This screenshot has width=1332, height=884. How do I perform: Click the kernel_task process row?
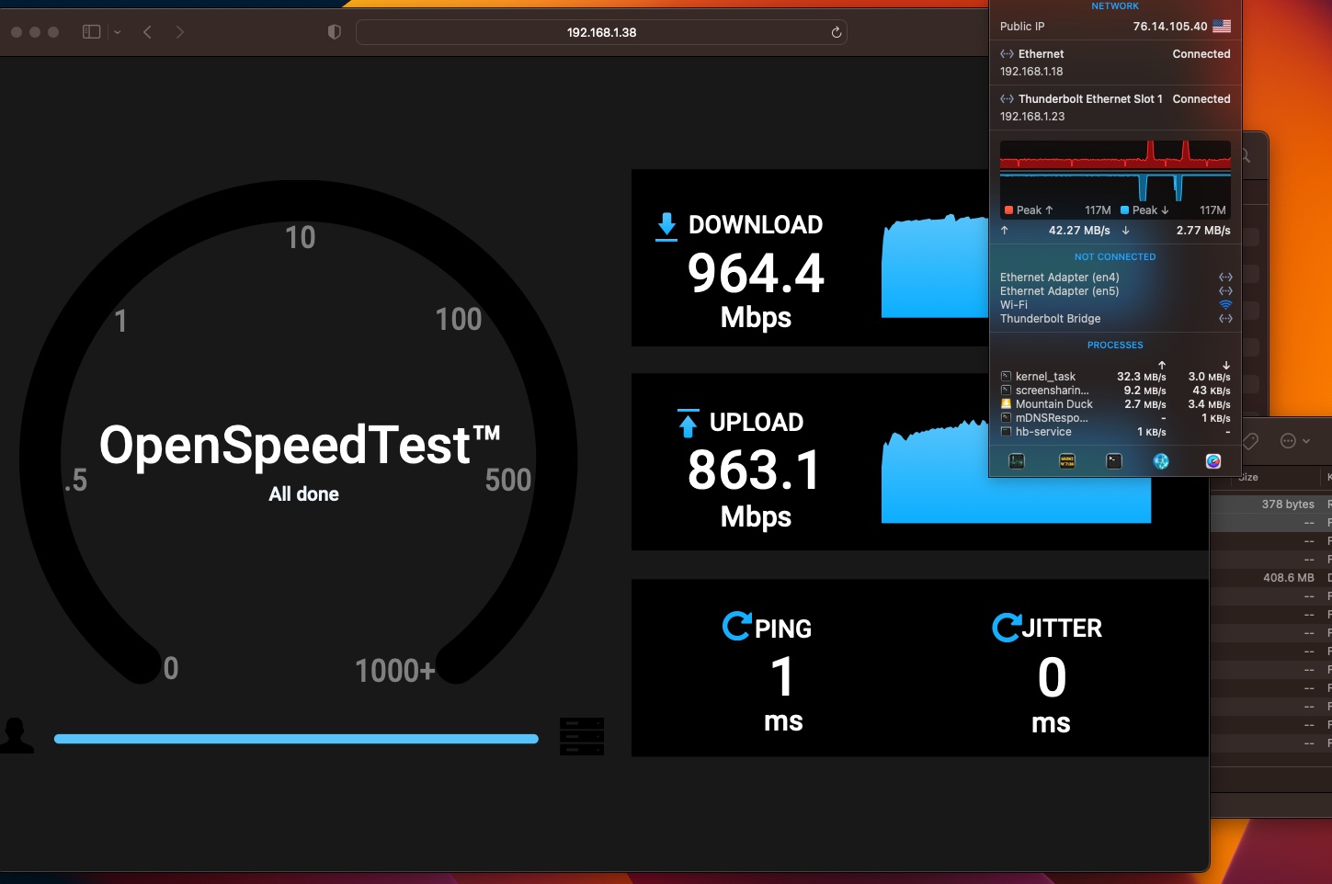pyautogui.click(x=1115, y=377)
